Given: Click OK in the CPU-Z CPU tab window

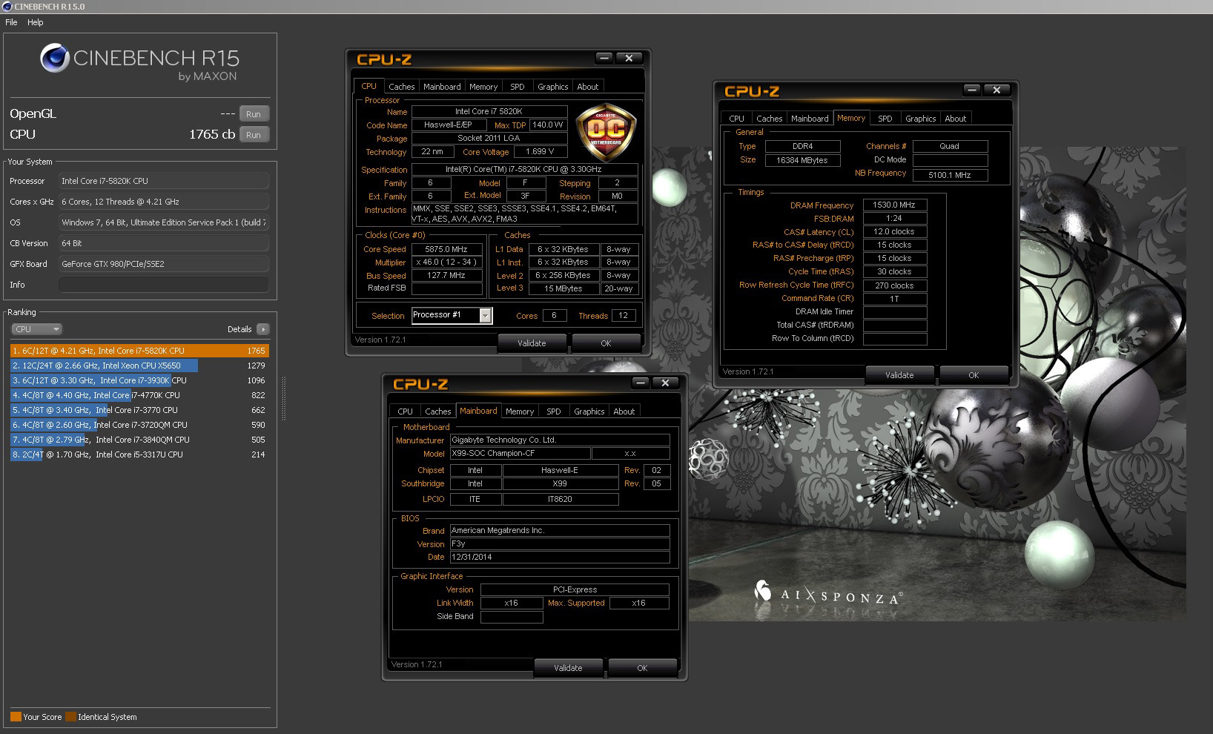Looking at the screenshot, I should point(606,343).
